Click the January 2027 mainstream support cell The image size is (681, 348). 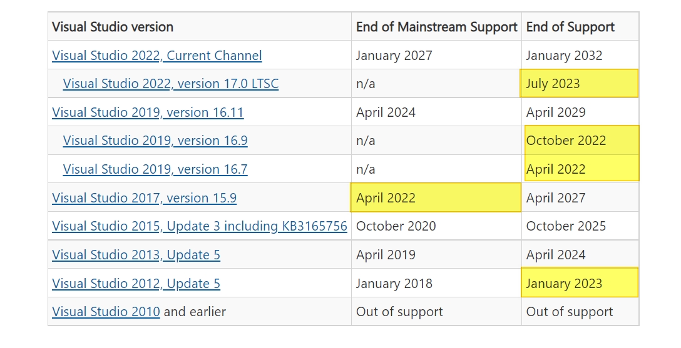(x=394, y=56)
